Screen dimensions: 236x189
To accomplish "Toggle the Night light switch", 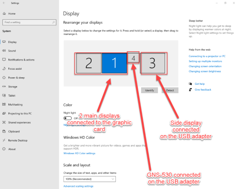I will pos(68,118).
